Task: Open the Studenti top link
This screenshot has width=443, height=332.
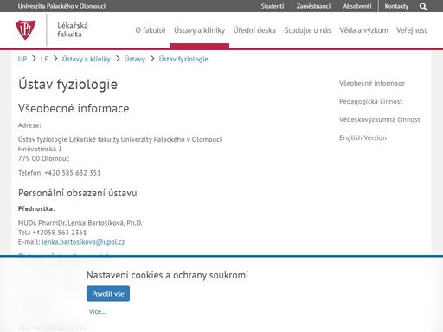Action: tap(273, 6)
